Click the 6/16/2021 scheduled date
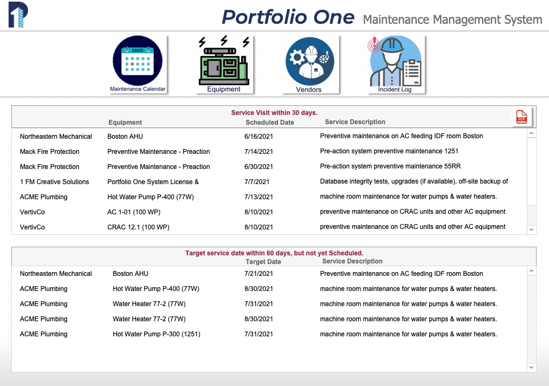 (259, 137)
